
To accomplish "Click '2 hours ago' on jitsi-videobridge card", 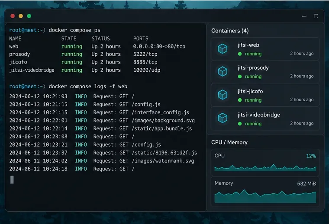I will click(x=302, y=123).
